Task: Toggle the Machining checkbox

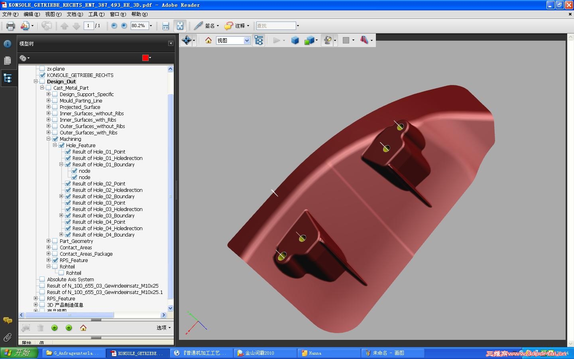Action: tap(55, 139)
